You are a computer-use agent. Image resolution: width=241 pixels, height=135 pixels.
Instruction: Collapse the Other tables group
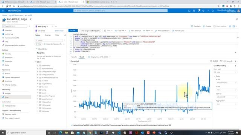tap(36, 62)
